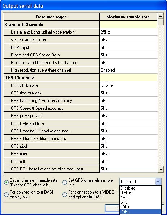
Task: Select 1Hz in the dropdown list
Action: [x=140, y=198]
